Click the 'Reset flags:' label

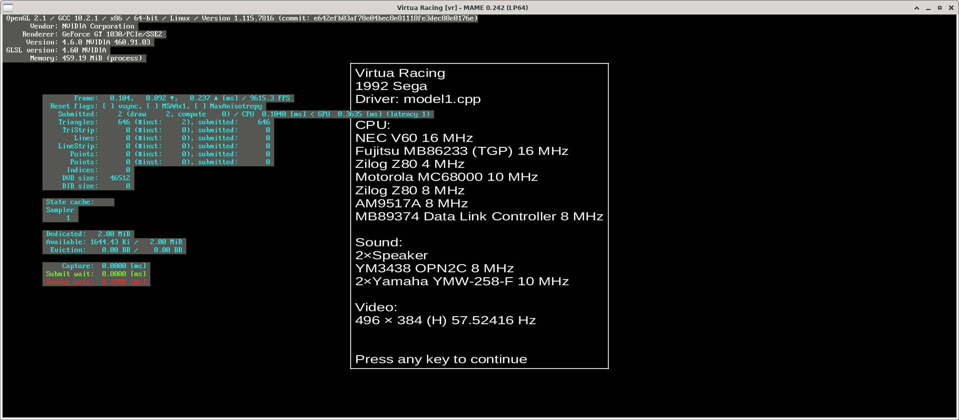(x=74, y=106)
